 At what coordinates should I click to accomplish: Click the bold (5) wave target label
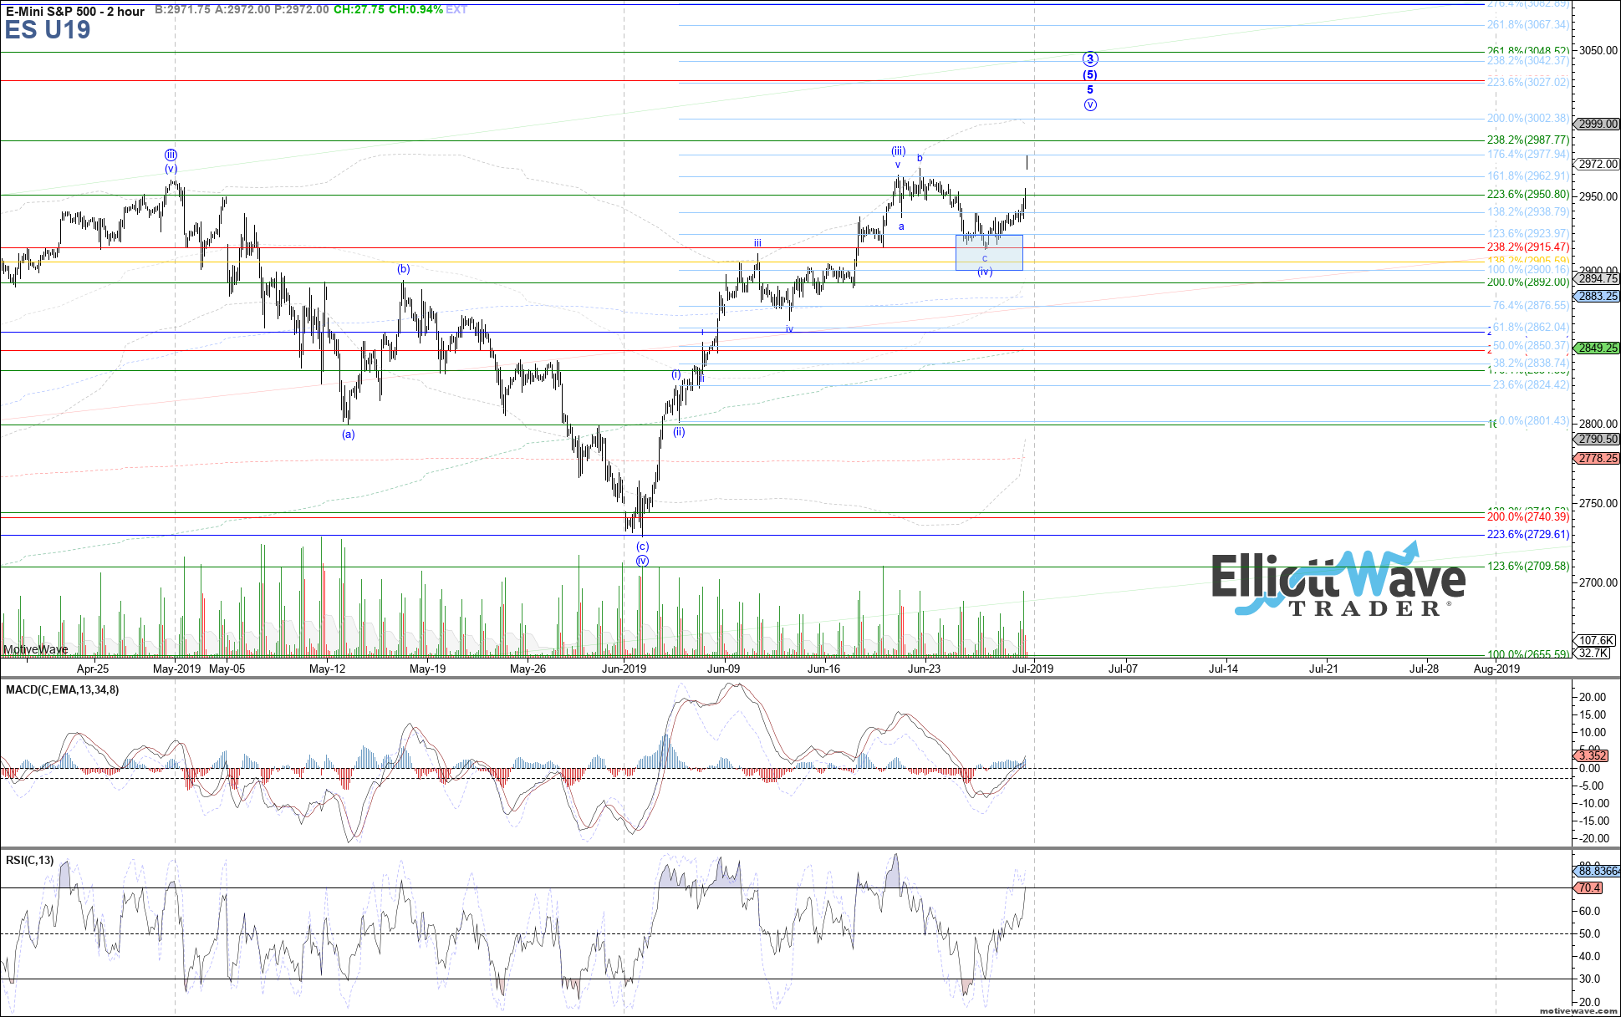point(1090,75)
